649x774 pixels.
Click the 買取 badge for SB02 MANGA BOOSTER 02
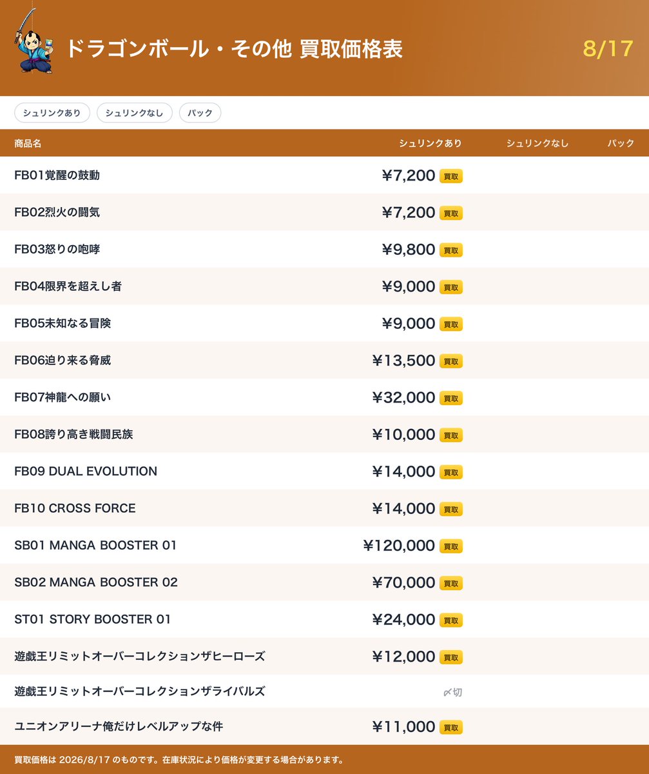pos(451,583)
